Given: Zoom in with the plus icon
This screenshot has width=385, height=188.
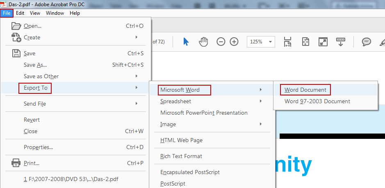Looking at the screenshot, I should pos(234,42).
